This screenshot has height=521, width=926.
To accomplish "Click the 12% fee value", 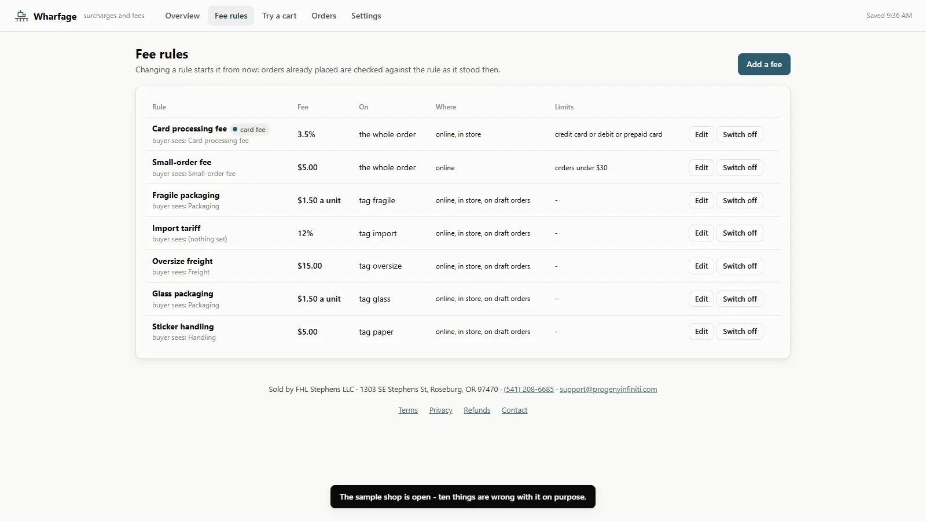I will click(305, 233).
